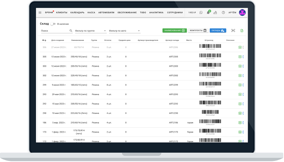Select the cell '225/45/18 (лето)'
The image size is (284, 162).
pyautogui.click(x=79, y=76)
